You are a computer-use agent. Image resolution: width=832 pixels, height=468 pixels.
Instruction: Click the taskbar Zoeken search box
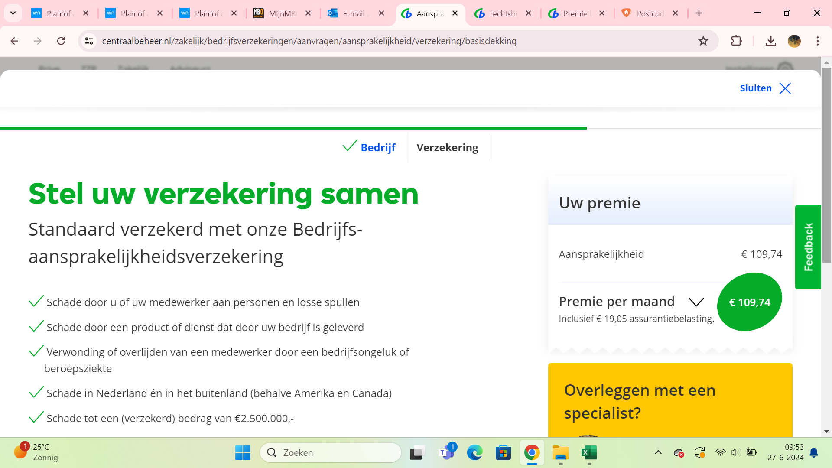[331, 453]
